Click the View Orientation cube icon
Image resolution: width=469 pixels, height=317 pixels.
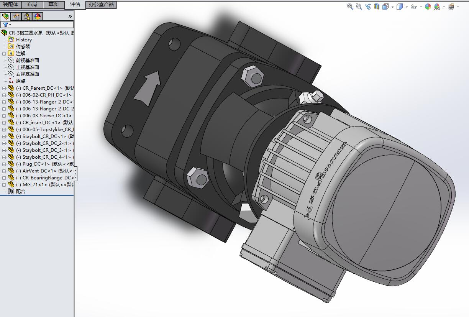point(385,7)
